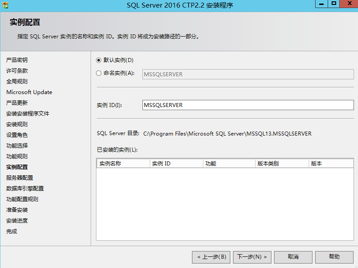Select Microsoft Update step in sidebar
The height and width of the screenshot is (268, 358).
(29, 92)
